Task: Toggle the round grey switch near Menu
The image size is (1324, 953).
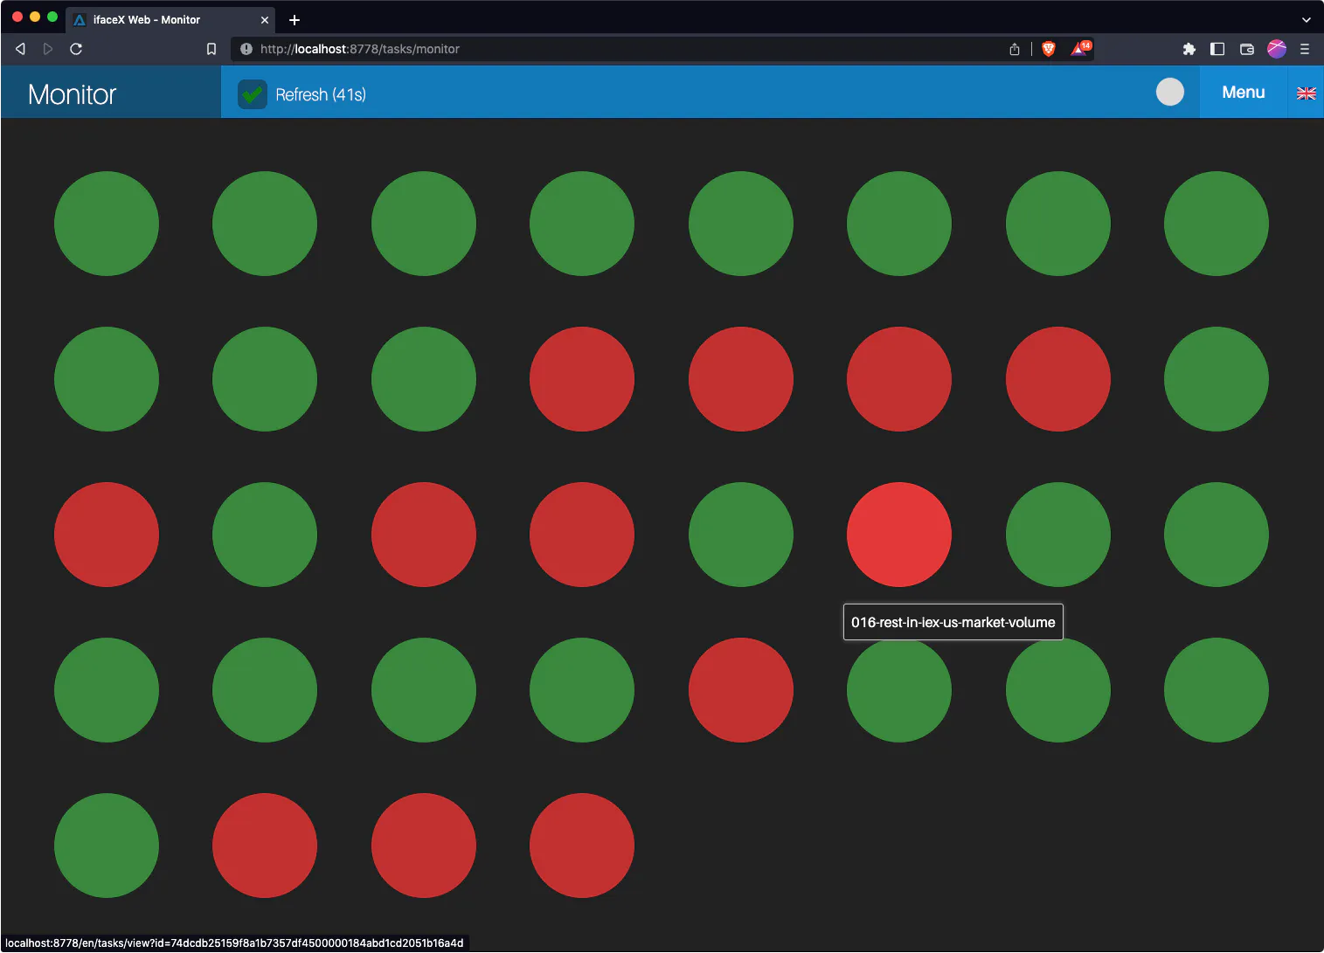Action: pyautogui.click(x=1169, y=92)
